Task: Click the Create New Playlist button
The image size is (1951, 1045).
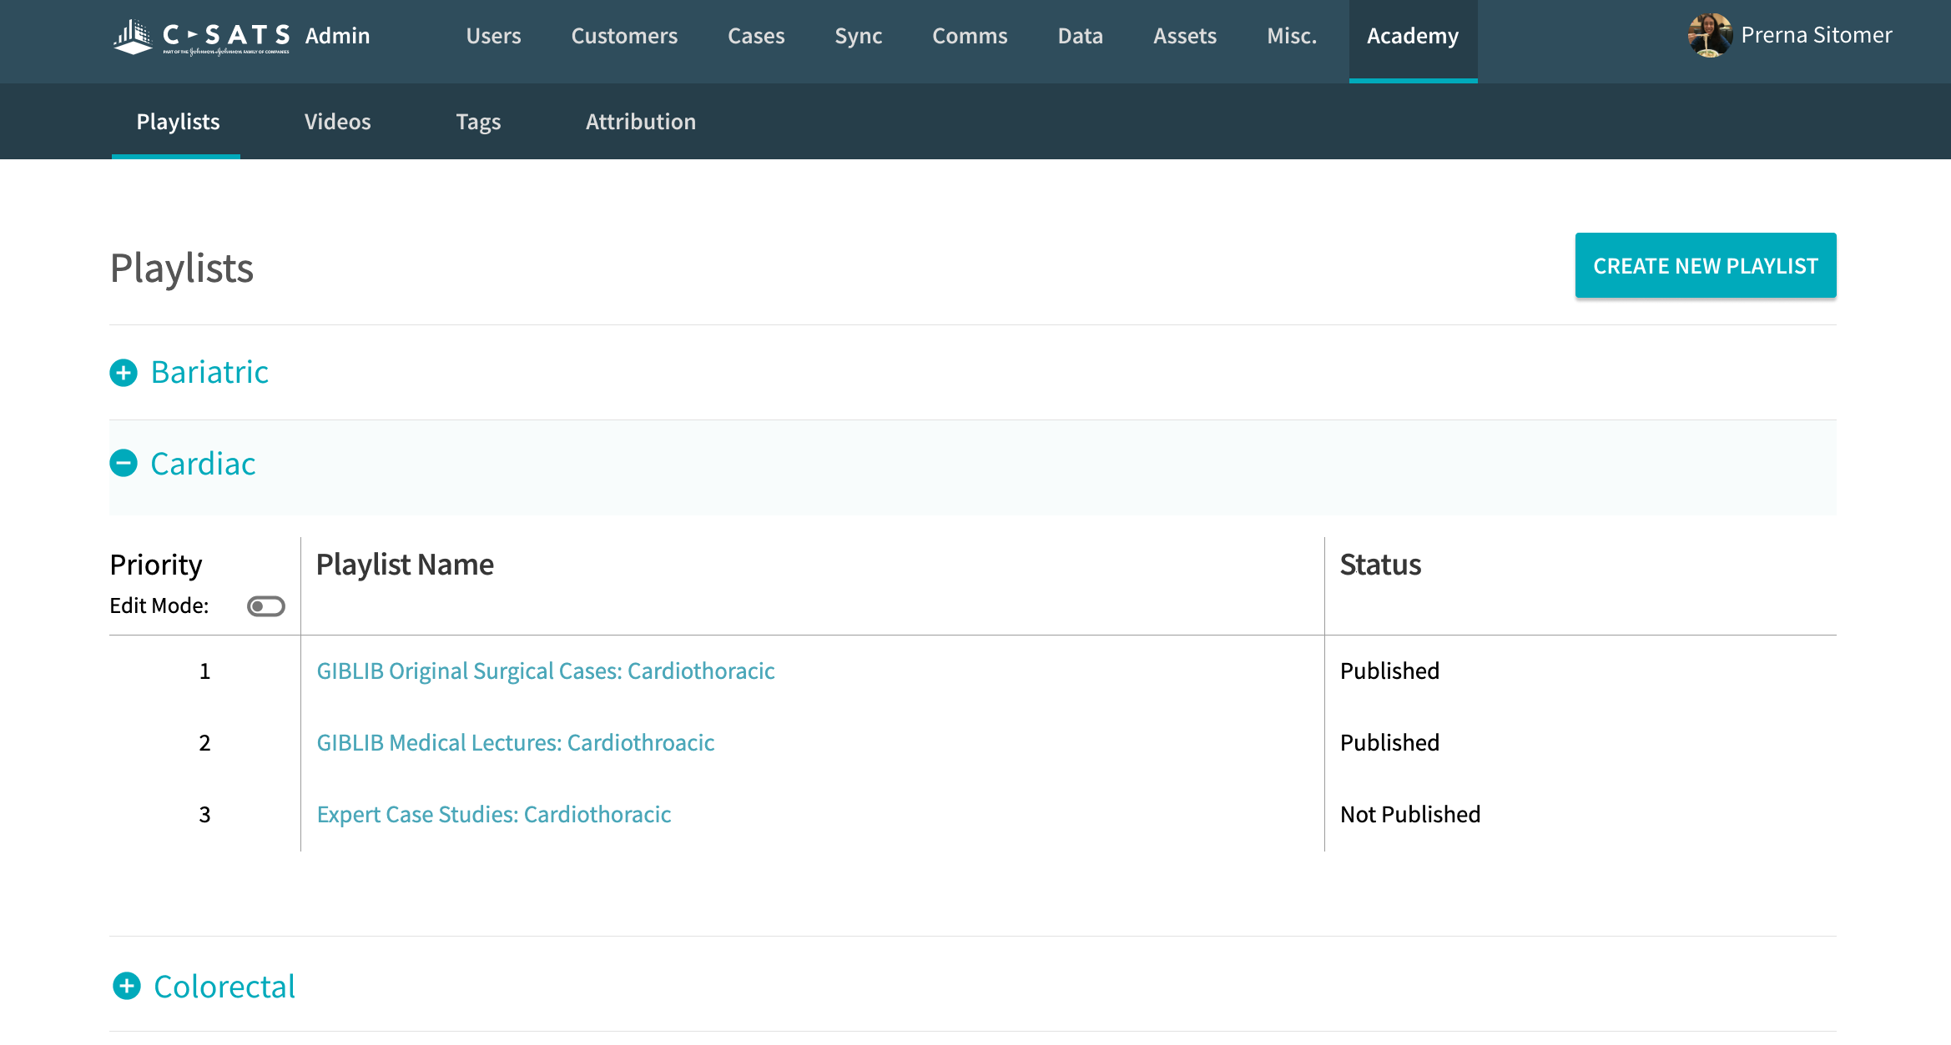Action: point(1705,266)
